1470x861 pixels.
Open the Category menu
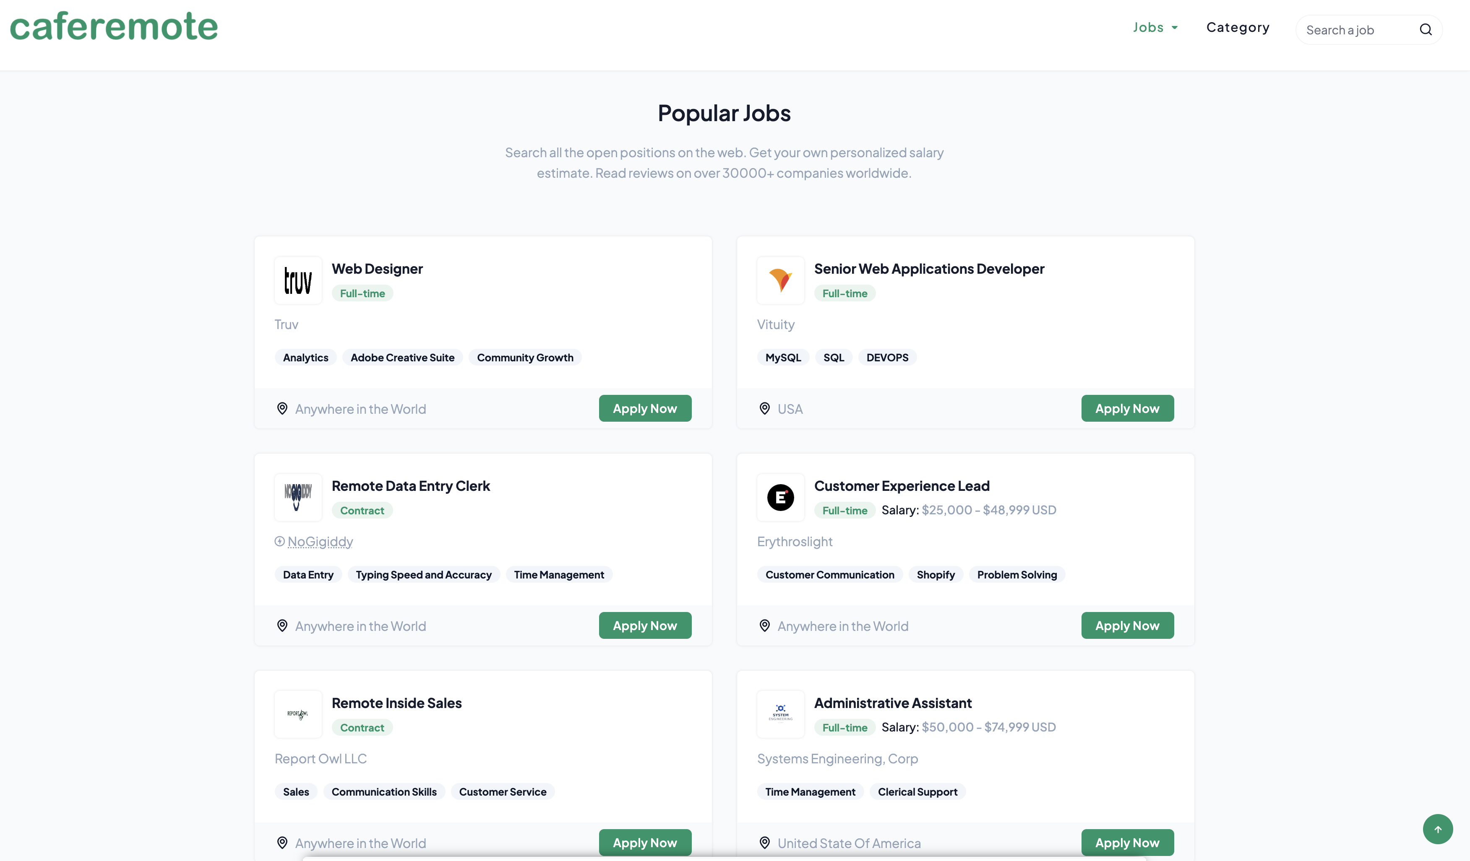tap(1238, 27)
